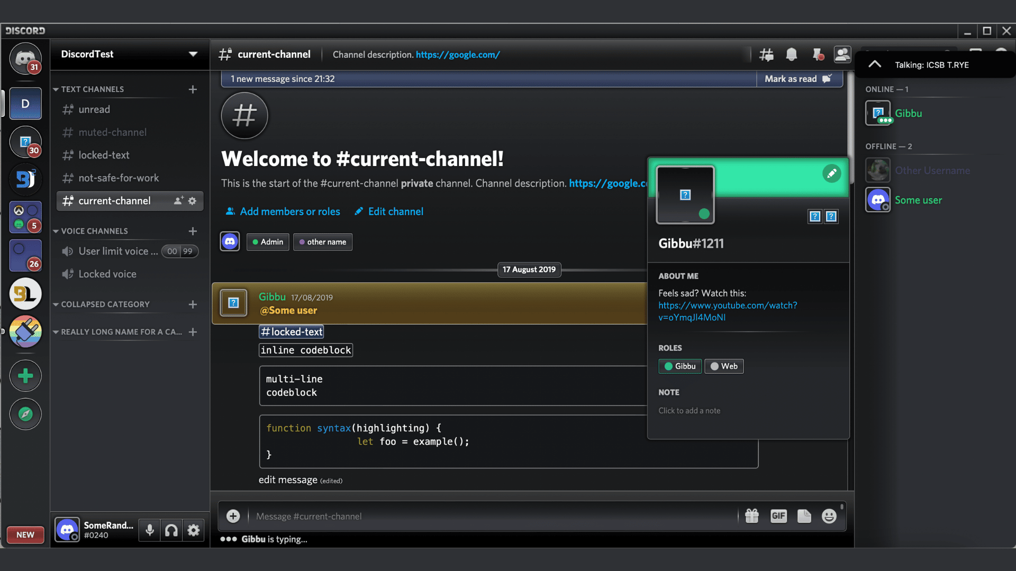Click the Gibbu role color dot
The width and height of the screenshot is (1016, 571).
point(668,366)
